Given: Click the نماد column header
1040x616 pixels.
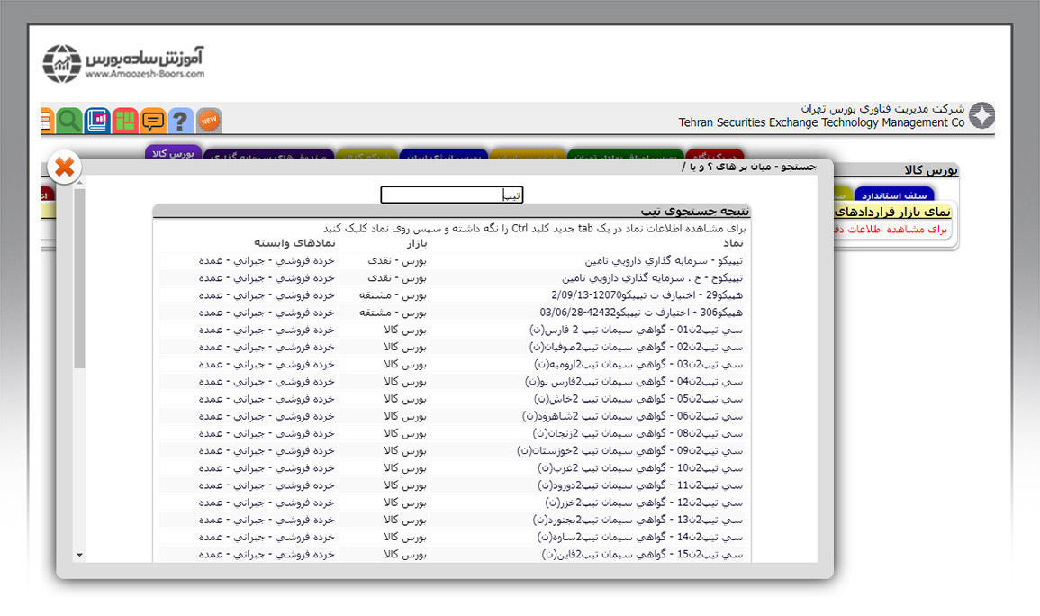Looking at the screenshot, I should (x=733, y=243).
